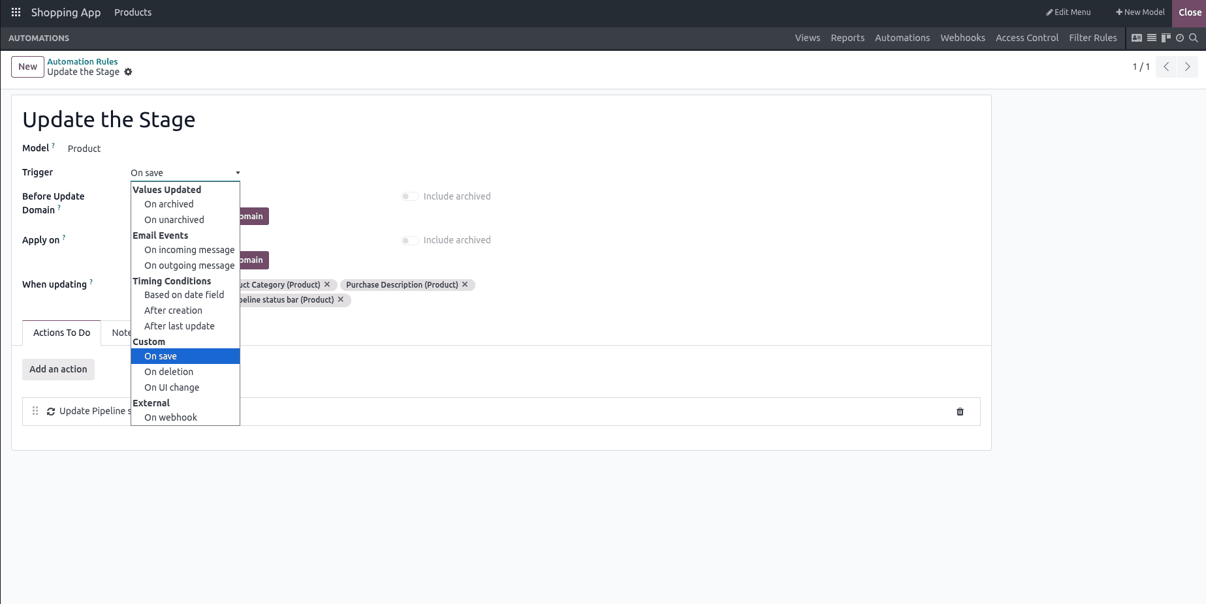The width and height of the screenshot is (1206, 604).
Task: Choose the On webhook trigger option
Action: 185,417
